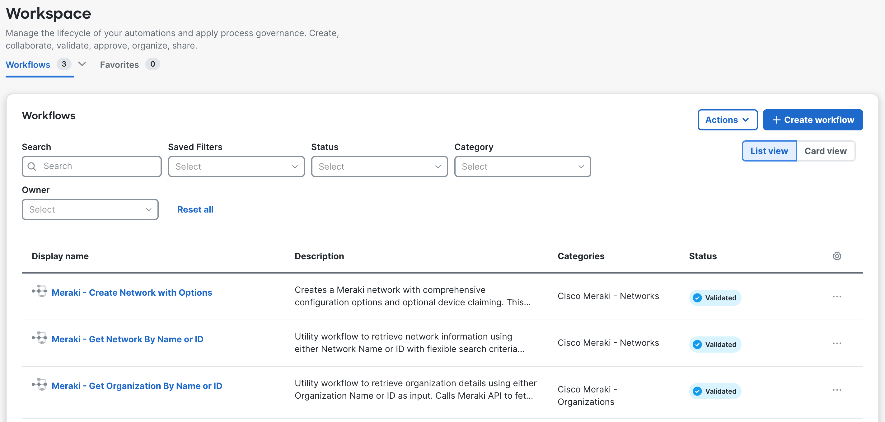
Task: Switch to the Favorites tab
Action: [119, 65]
